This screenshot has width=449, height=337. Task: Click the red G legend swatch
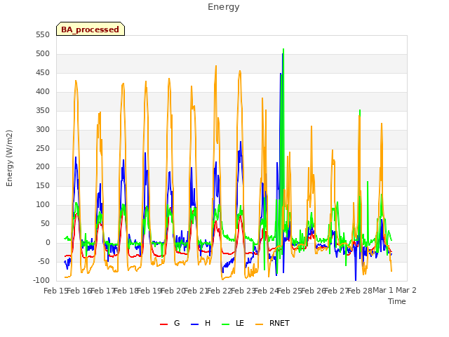[163, 324]
